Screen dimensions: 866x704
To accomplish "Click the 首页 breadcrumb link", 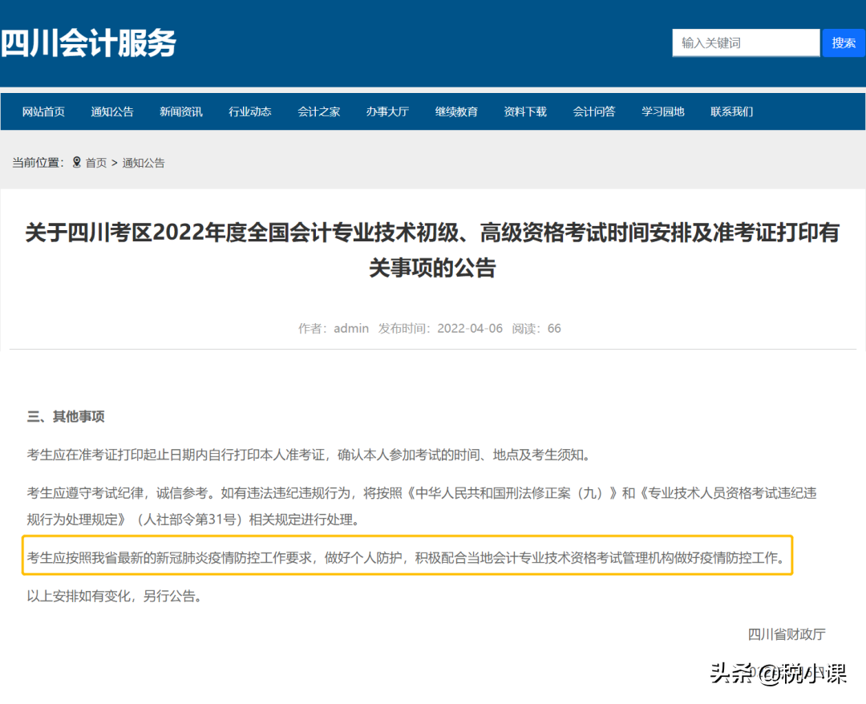I will point(96,162).
